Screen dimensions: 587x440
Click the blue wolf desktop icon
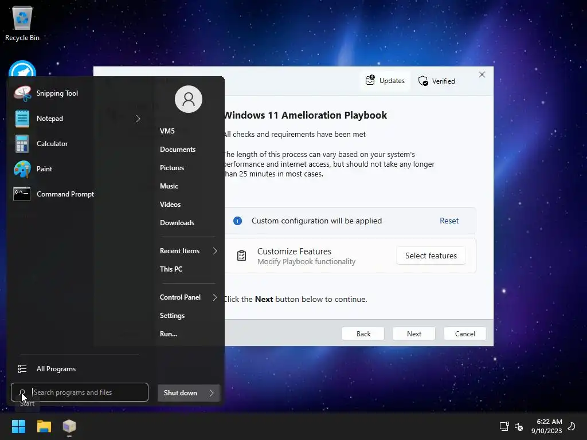(22, 69)
